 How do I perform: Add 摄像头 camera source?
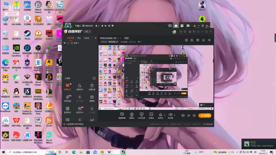coord(132,116)
